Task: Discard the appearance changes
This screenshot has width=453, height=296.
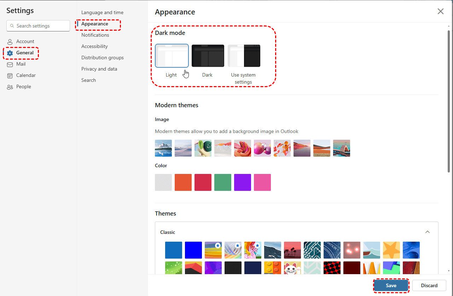Action: [x=429, y=285]
